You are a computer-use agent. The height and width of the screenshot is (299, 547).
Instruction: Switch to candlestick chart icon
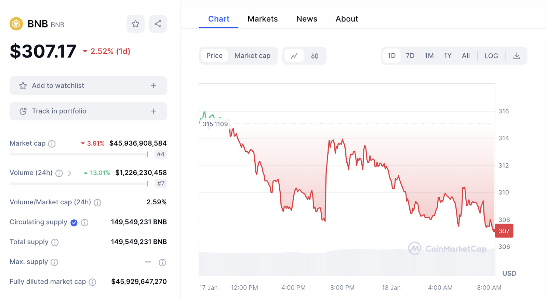[x=315, y=56]
